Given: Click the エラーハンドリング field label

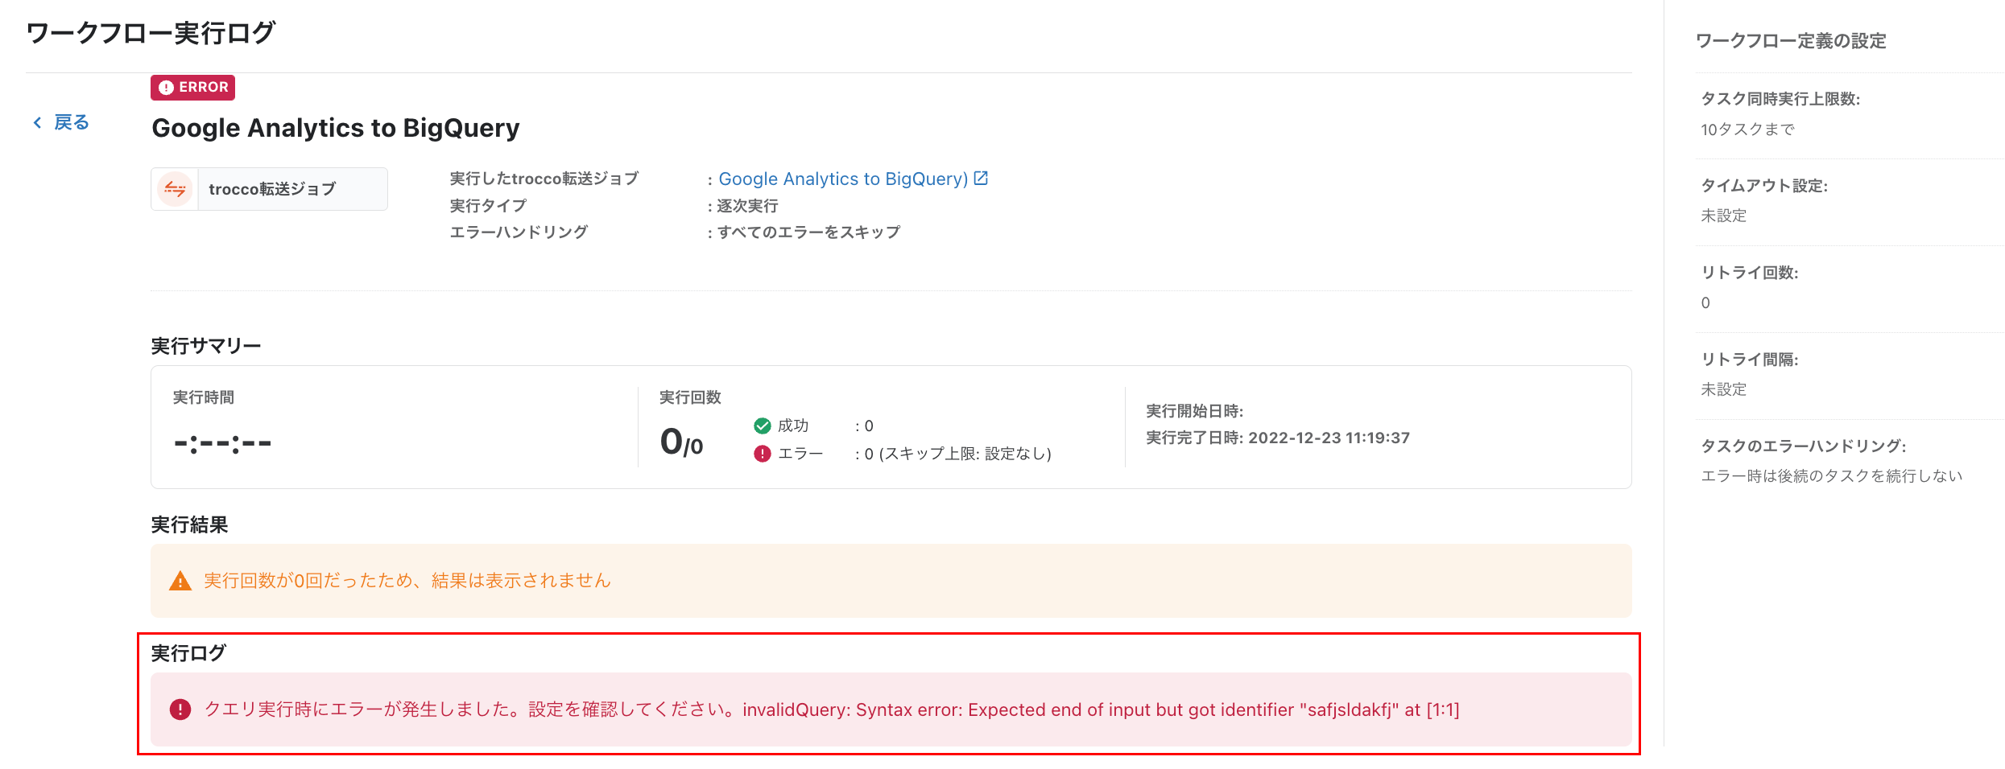Looking at the screenshot, I should coord(519,232).
